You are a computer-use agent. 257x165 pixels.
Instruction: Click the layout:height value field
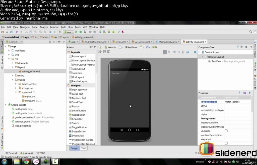tap(237, 102)
